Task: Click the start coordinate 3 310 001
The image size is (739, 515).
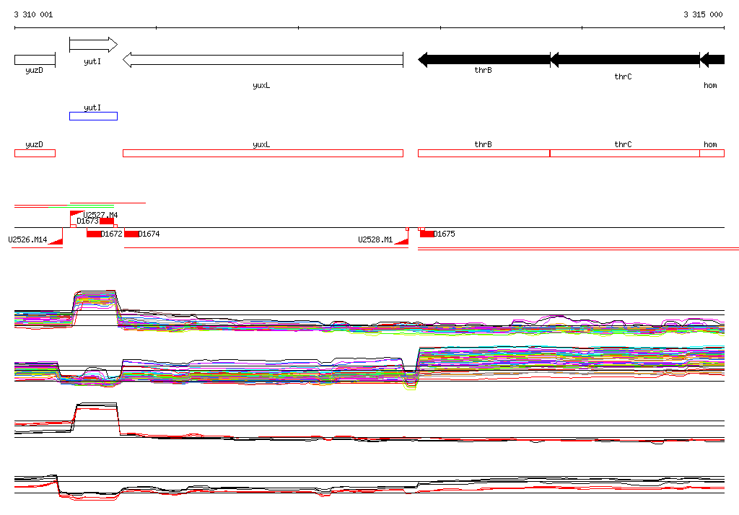Action: click(x=33, y=14)
